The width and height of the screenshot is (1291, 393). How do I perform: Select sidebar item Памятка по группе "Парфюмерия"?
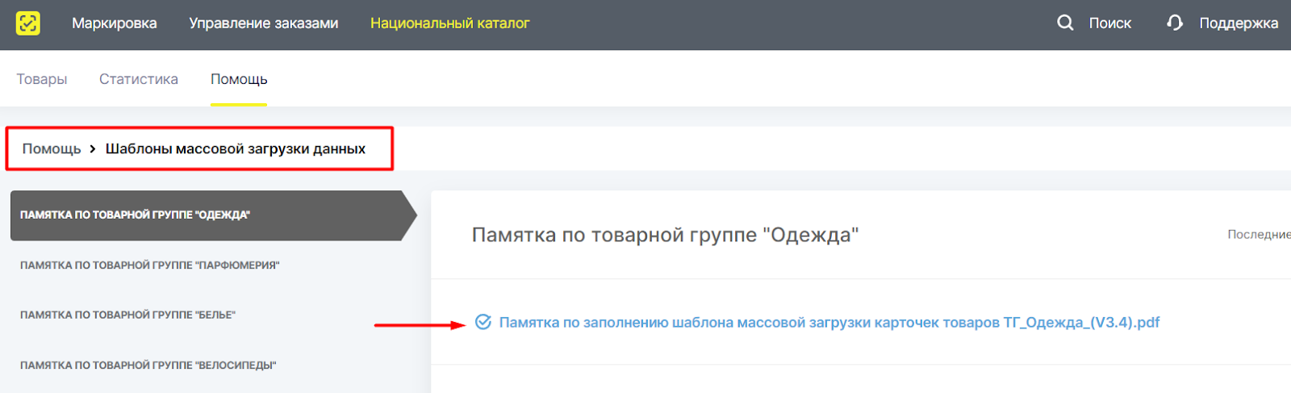click(150, 265)
